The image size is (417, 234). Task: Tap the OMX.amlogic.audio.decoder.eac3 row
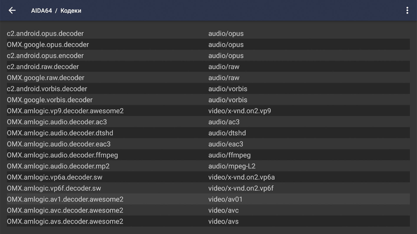tap(58, 144)
